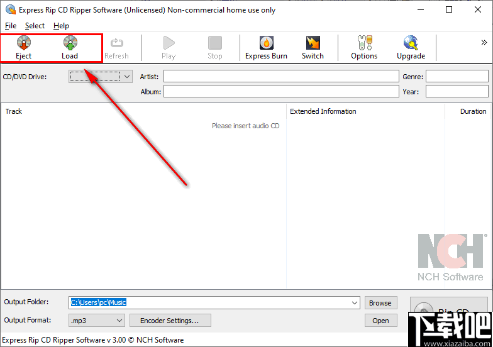Open the Output Format dropdown
493x347 pixels.
(97, 321)
